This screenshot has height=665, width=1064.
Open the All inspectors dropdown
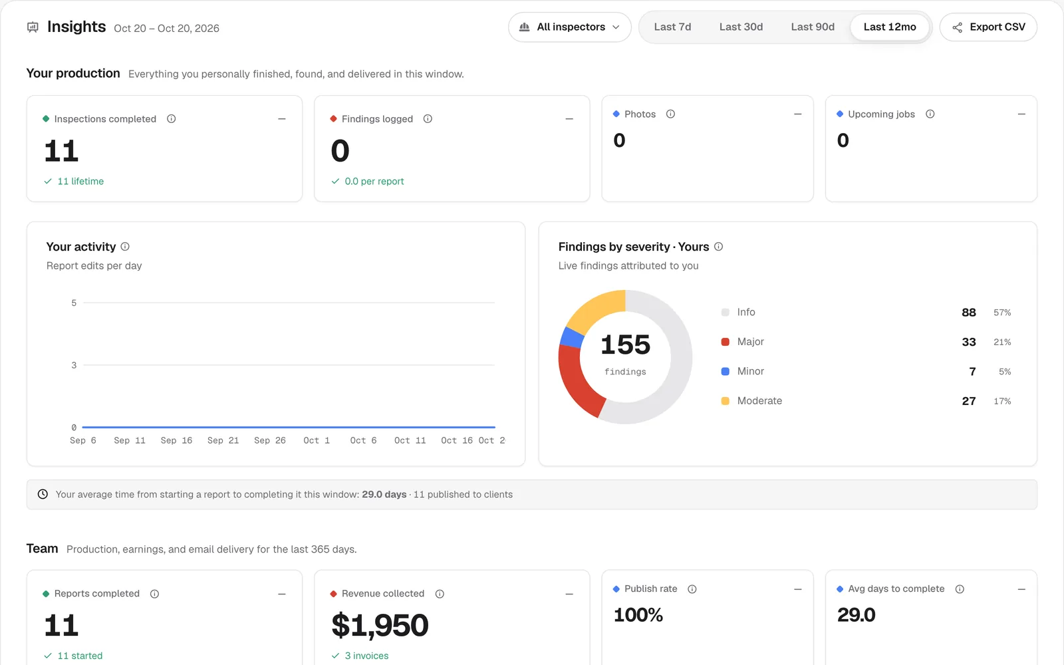click(x=570, y=27)
